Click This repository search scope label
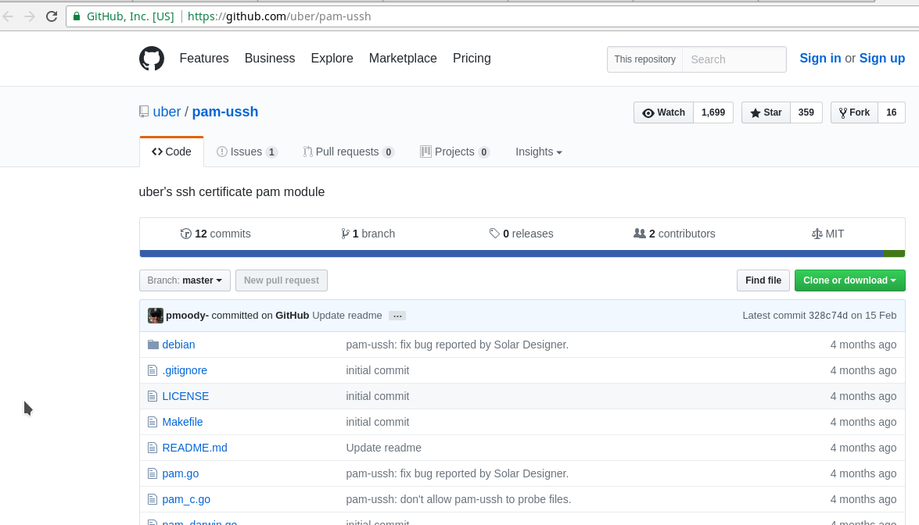The height and width of the screenshot is (525, 919). [644, 59]
